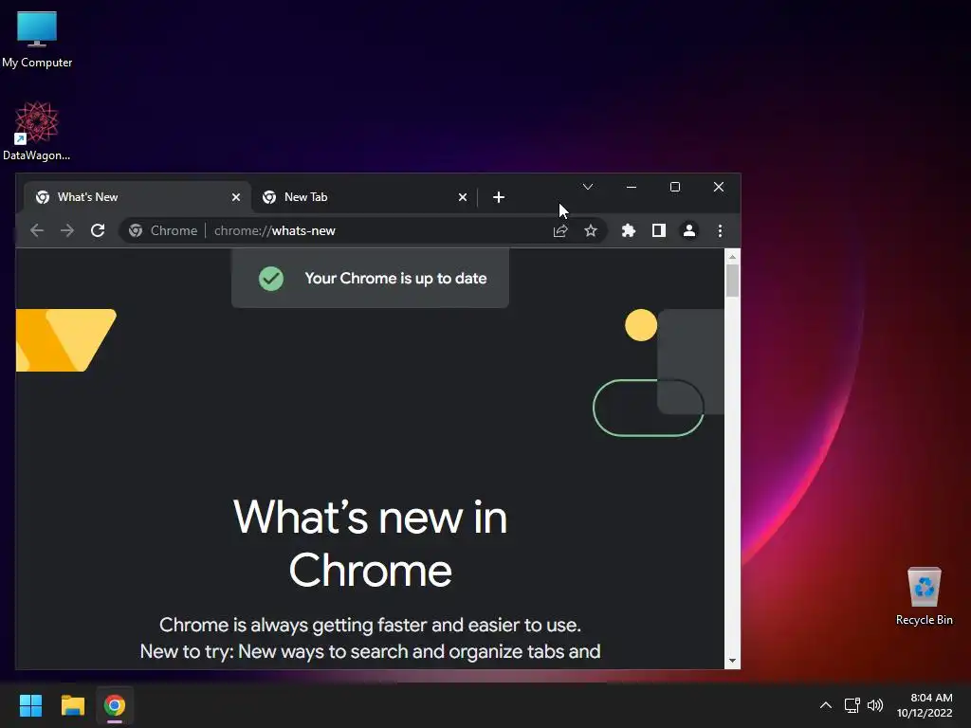
Task: Click the up-to-date green checkmark
Action: [x=271, y=279]
